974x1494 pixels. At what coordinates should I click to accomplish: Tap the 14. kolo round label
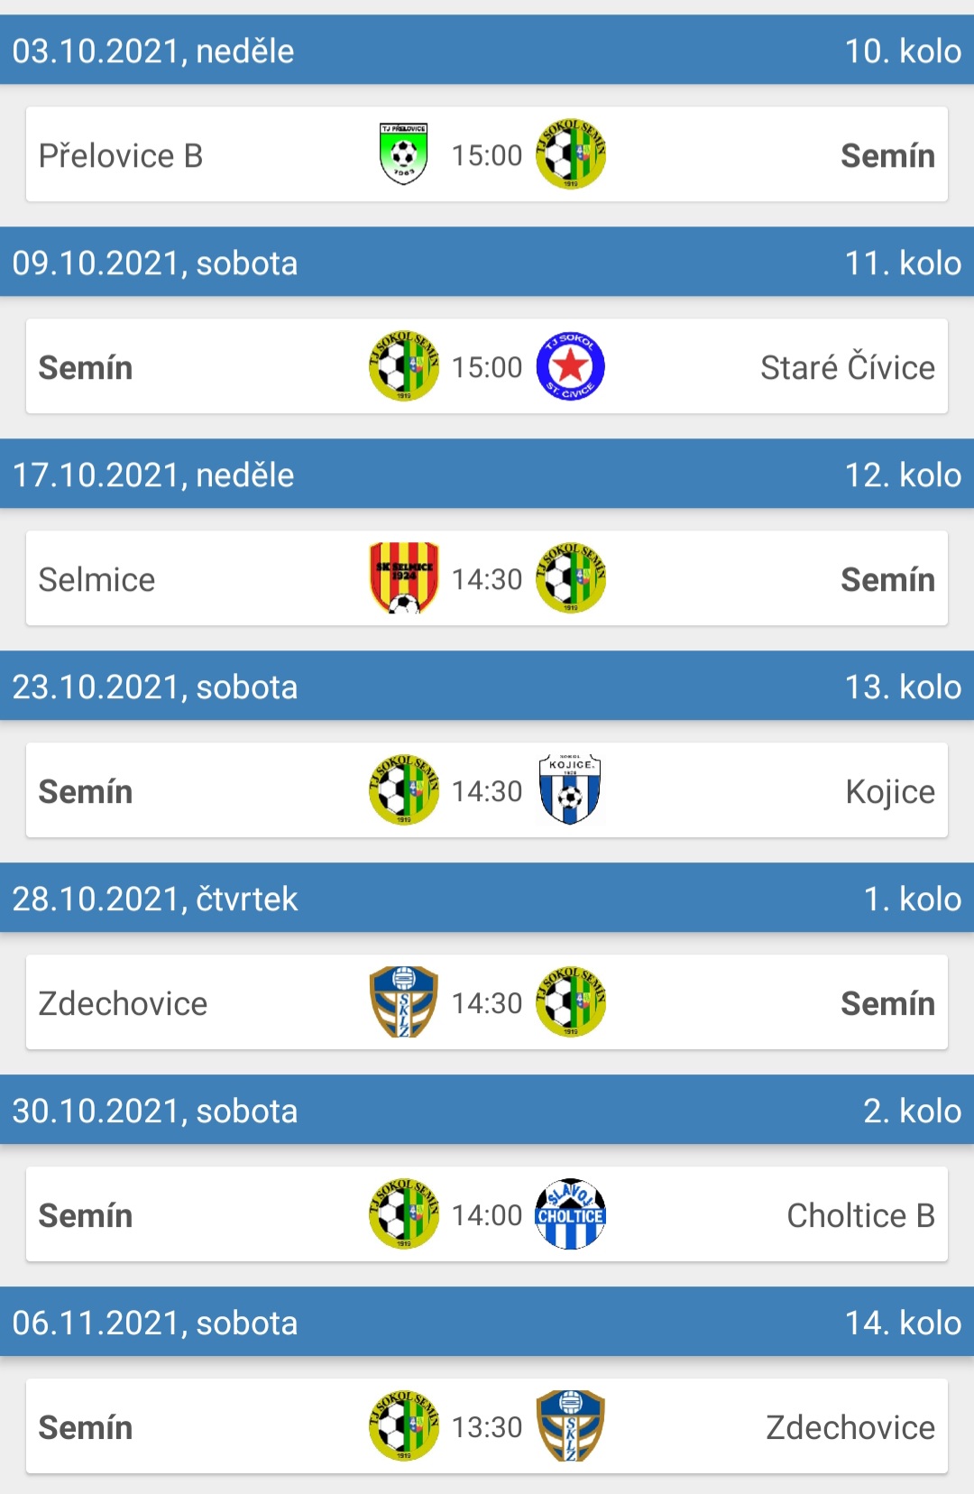tap(903, 1323)
